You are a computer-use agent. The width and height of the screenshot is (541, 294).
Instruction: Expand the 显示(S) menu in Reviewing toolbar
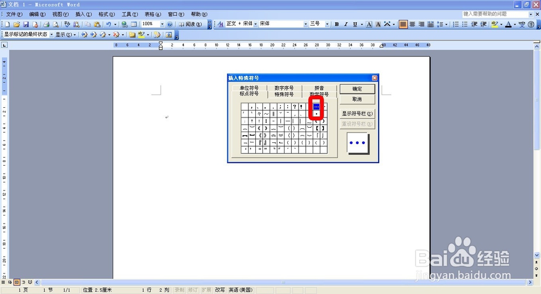click(65, 35)
